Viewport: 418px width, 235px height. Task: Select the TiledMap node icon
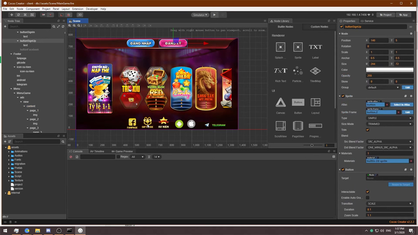click(315, 71)
